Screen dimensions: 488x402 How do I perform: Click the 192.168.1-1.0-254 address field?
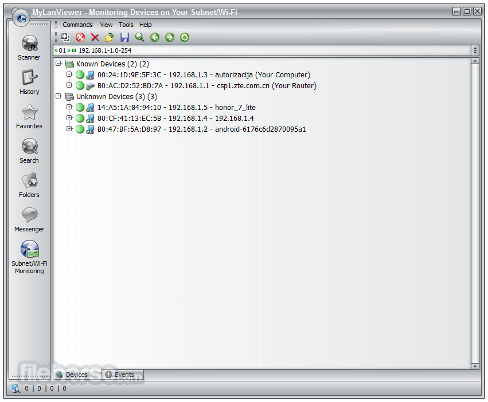(261, 50)
